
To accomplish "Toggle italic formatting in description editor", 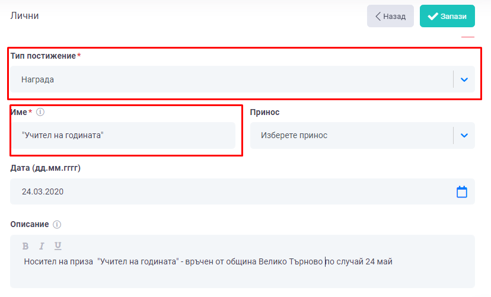I will [x=42, y=246].
